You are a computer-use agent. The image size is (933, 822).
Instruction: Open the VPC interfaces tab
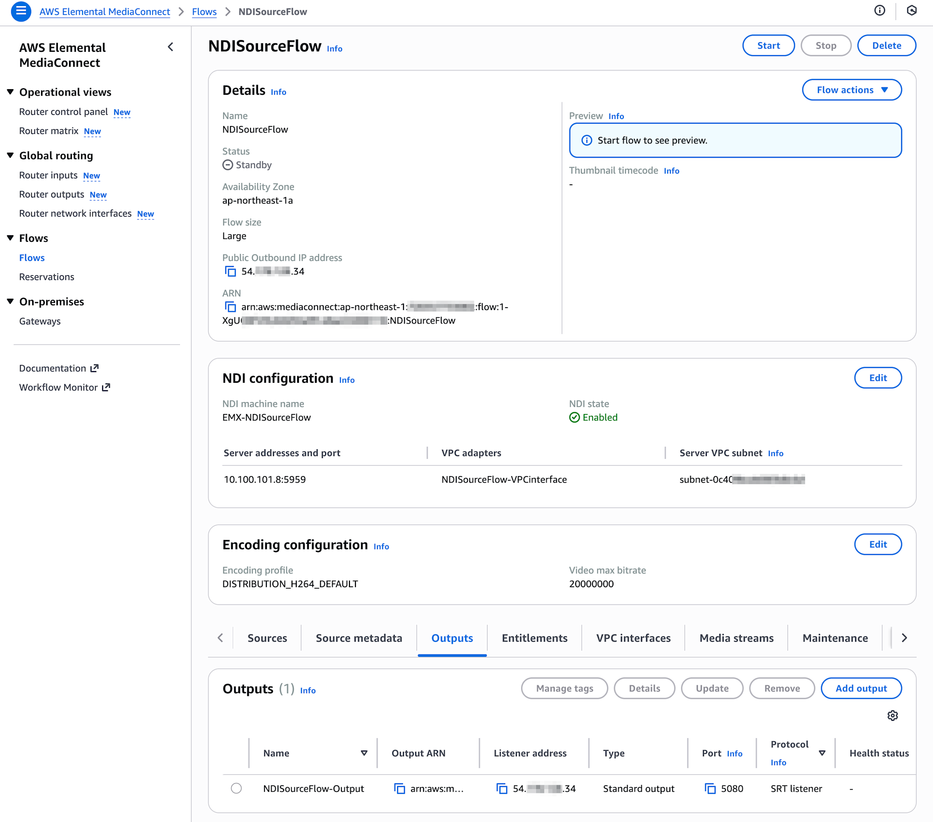pyautogui.click(x=633, y=638)
